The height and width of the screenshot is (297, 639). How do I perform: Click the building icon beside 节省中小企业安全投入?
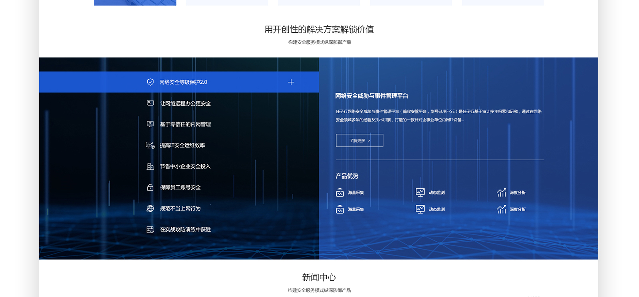150,167
